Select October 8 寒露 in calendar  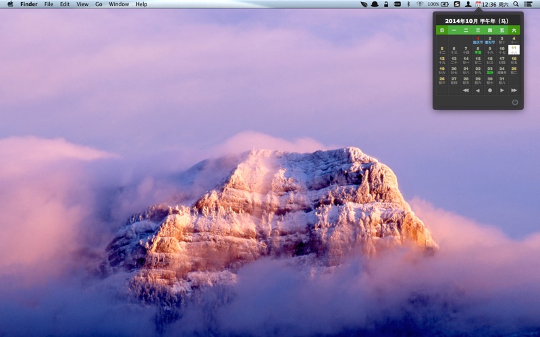[478, 50]
